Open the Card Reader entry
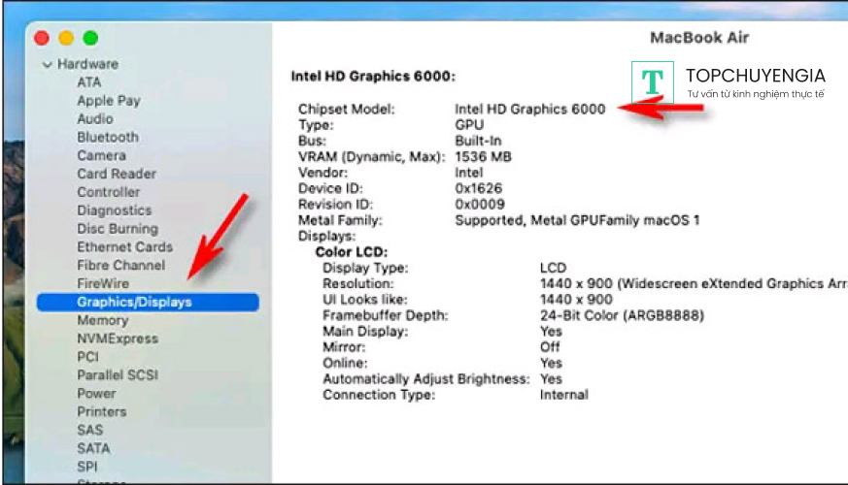Image resolution: width=848 pixels, height=485 pixels. (116, 175)
